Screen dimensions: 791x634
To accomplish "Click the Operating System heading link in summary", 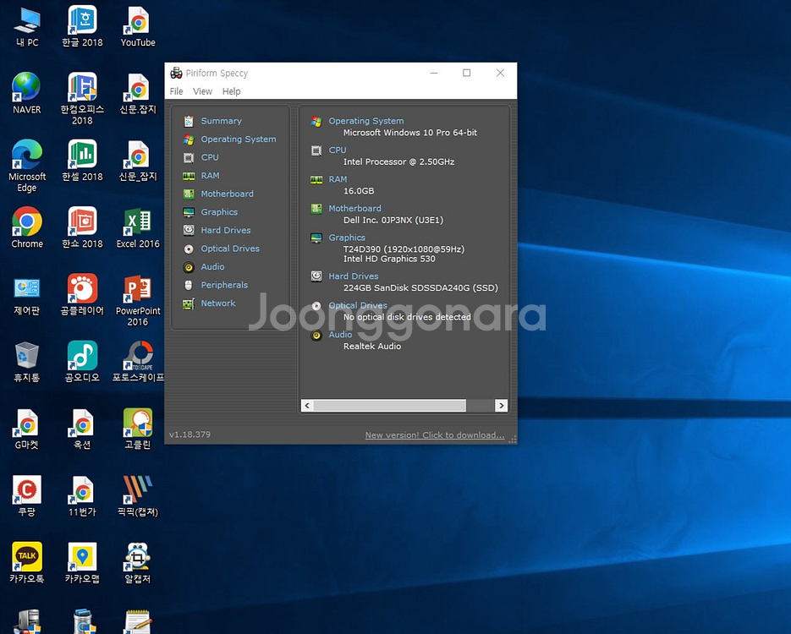I will click(365, 121).
